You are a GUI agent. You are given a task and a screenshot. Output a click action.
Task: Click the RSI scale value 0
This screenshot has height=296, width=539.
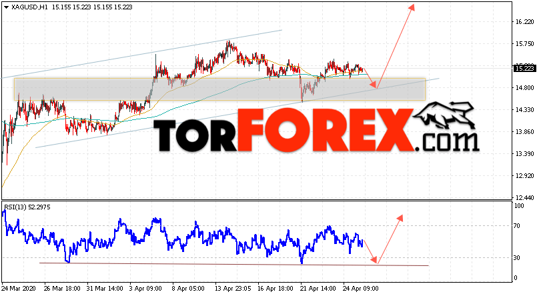pyautogui.click(x=516, y=278)
